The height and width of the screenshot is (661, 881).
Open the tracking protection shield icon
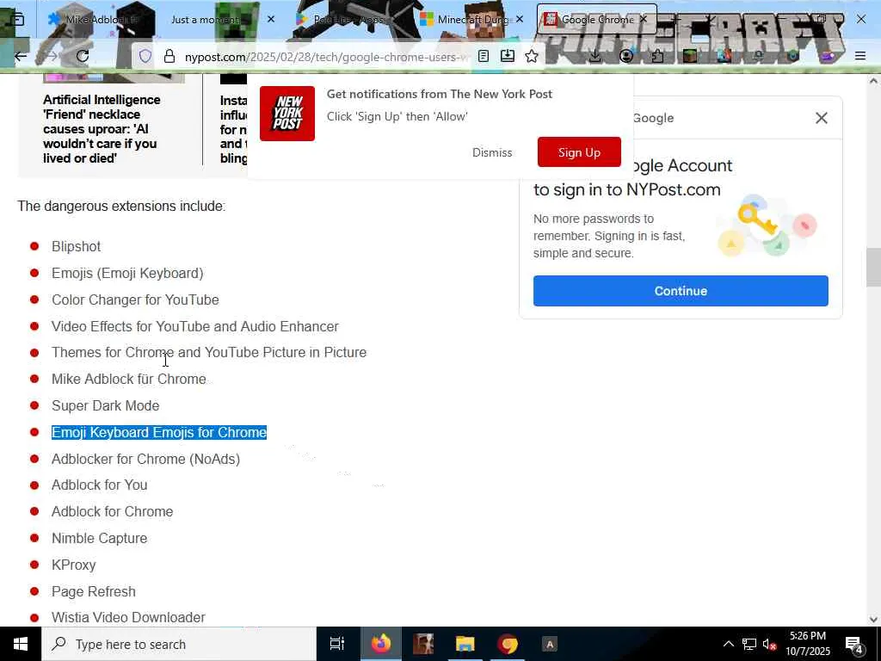pos(145,56)
